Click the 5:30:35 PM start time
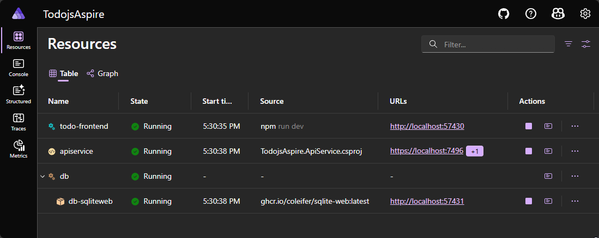This screenshot has width=599, height=238. click(x=221, y=126)
